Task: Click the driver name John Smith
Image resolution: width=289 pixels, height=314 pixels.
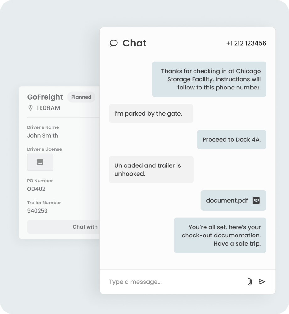Action: pyautogui.click(x=42, y=136)
